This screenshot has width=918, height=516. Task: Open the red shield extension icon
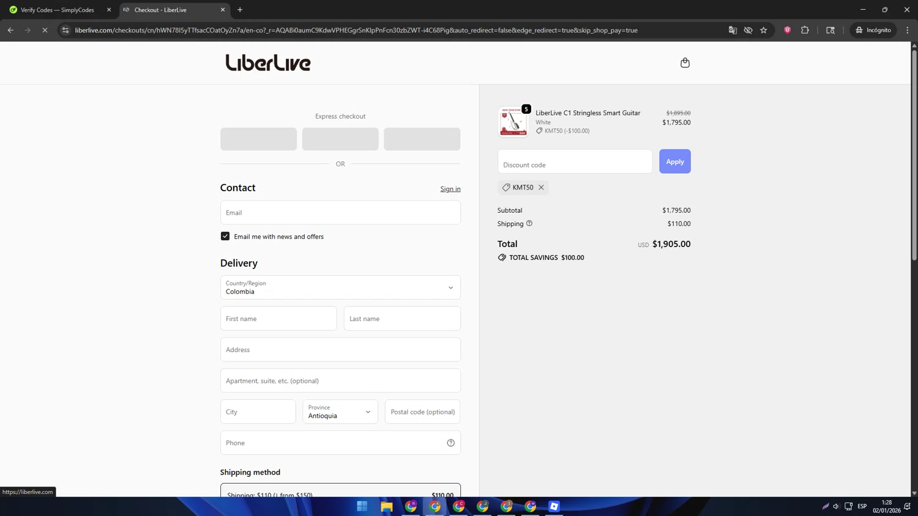pyautogui.click(x=788, y=30)
